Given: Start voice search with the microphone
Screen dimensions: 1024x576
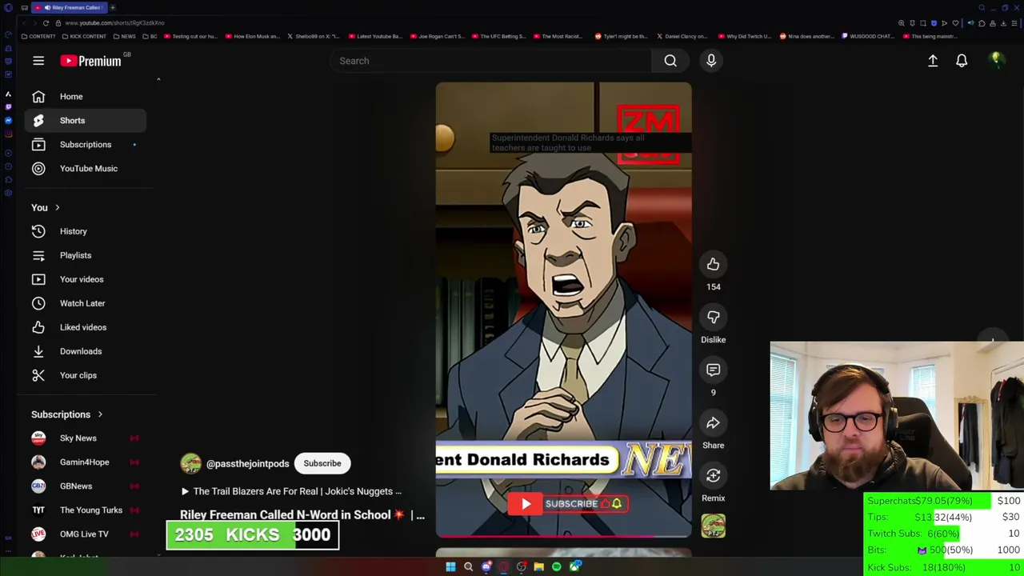Looking at the screenshot, I should click(x=711, y=61).
